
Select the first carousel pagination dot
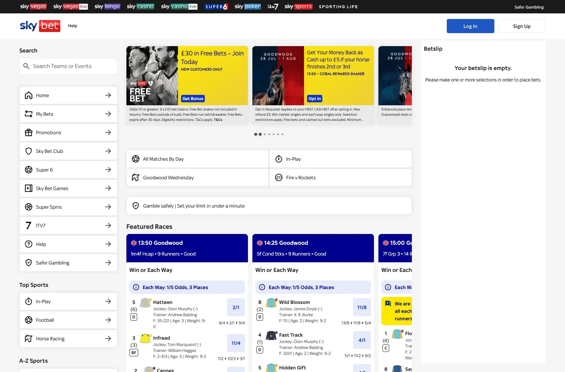click(x=256, y=134)
